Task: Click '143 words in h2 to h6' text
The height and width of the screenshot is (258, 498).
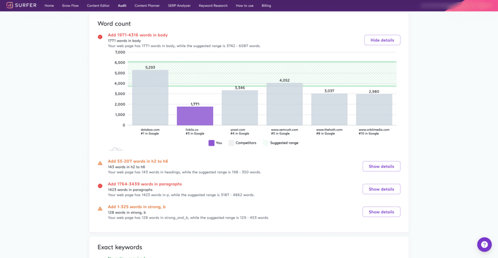Action: click(x=126, y=167)
